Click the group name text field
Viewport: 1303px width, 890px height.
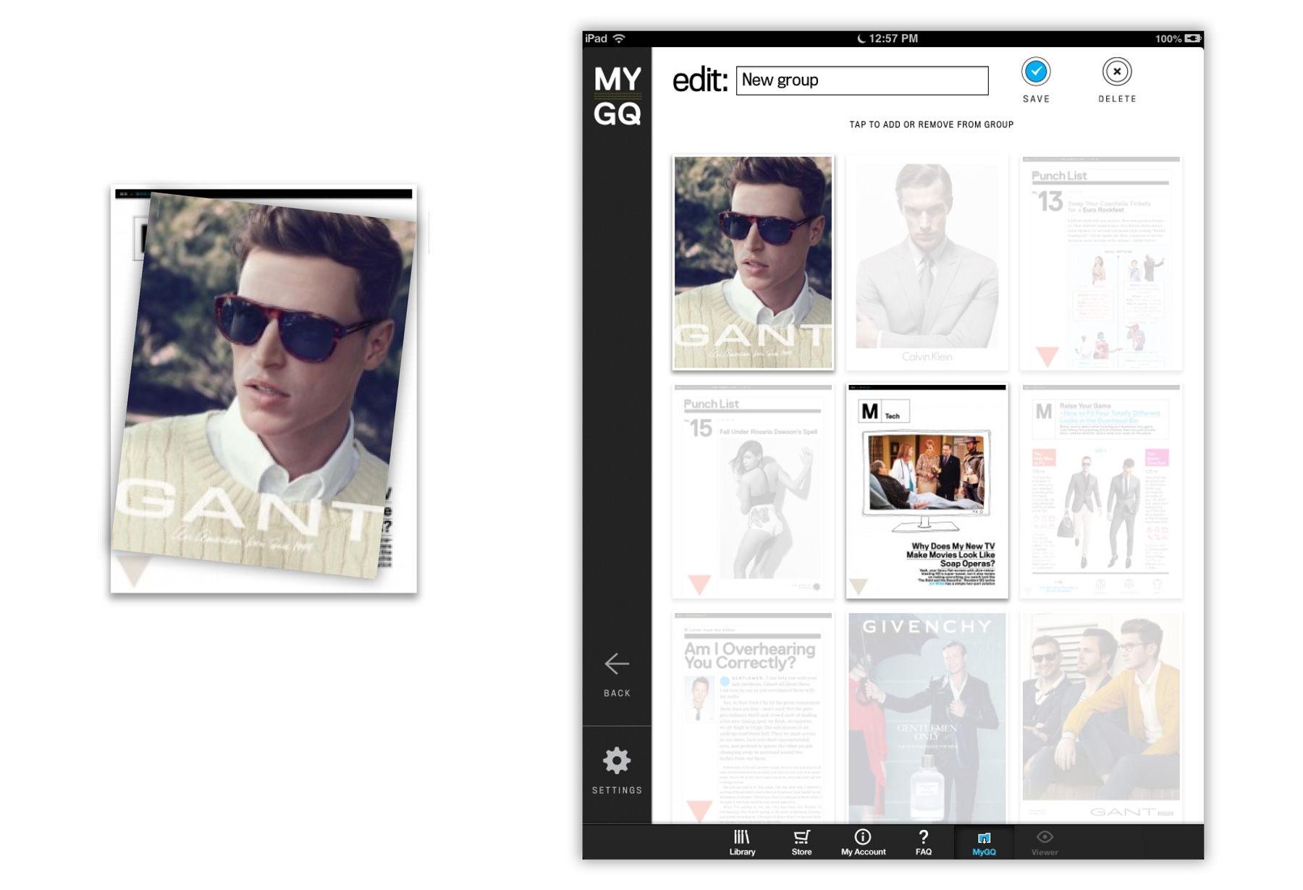[861, 80]
